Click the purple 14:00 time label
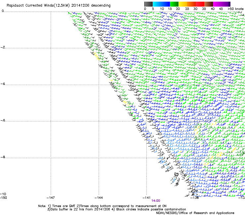 click(x=156, y=201)
